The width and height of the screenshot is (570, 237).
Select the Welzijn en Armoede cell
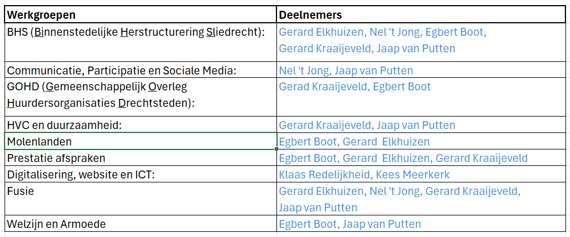(x=140, y=224)
